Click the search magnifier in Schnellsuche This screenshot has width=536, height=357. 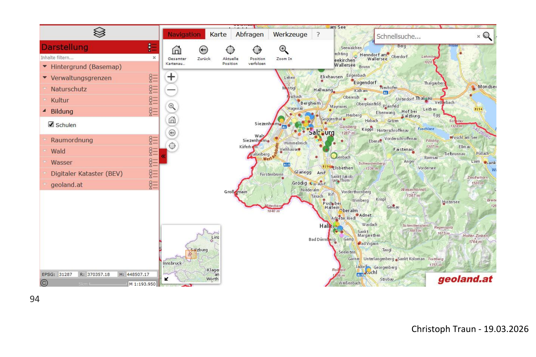point(487,36)
